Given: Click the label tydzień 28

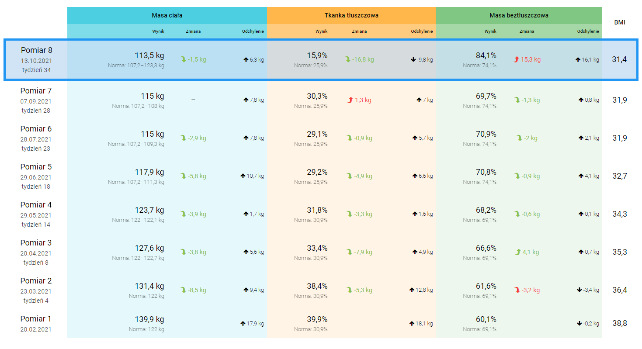Looking at the screenshot, I should [x=36, y=111].
